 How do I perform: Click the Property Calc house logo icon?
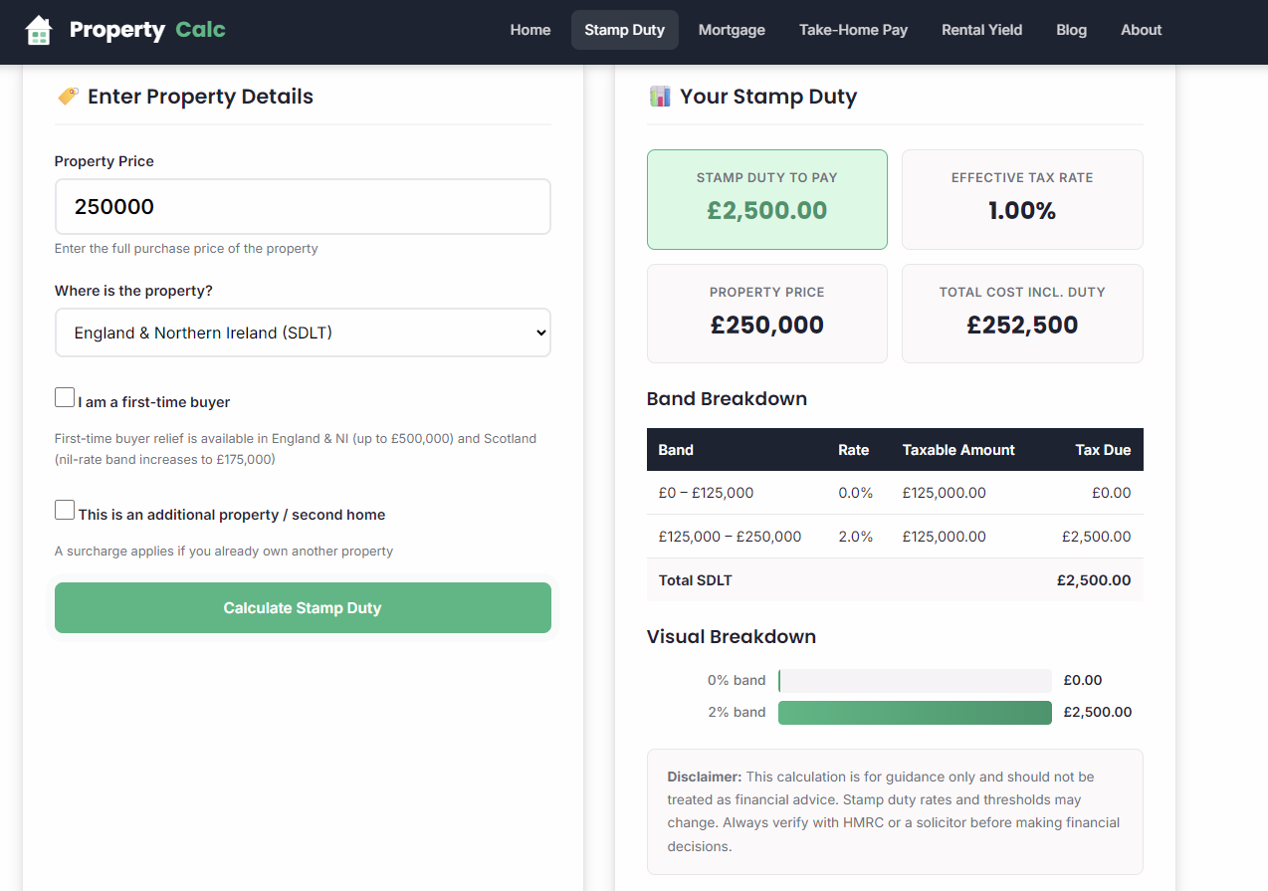point(39,30)
